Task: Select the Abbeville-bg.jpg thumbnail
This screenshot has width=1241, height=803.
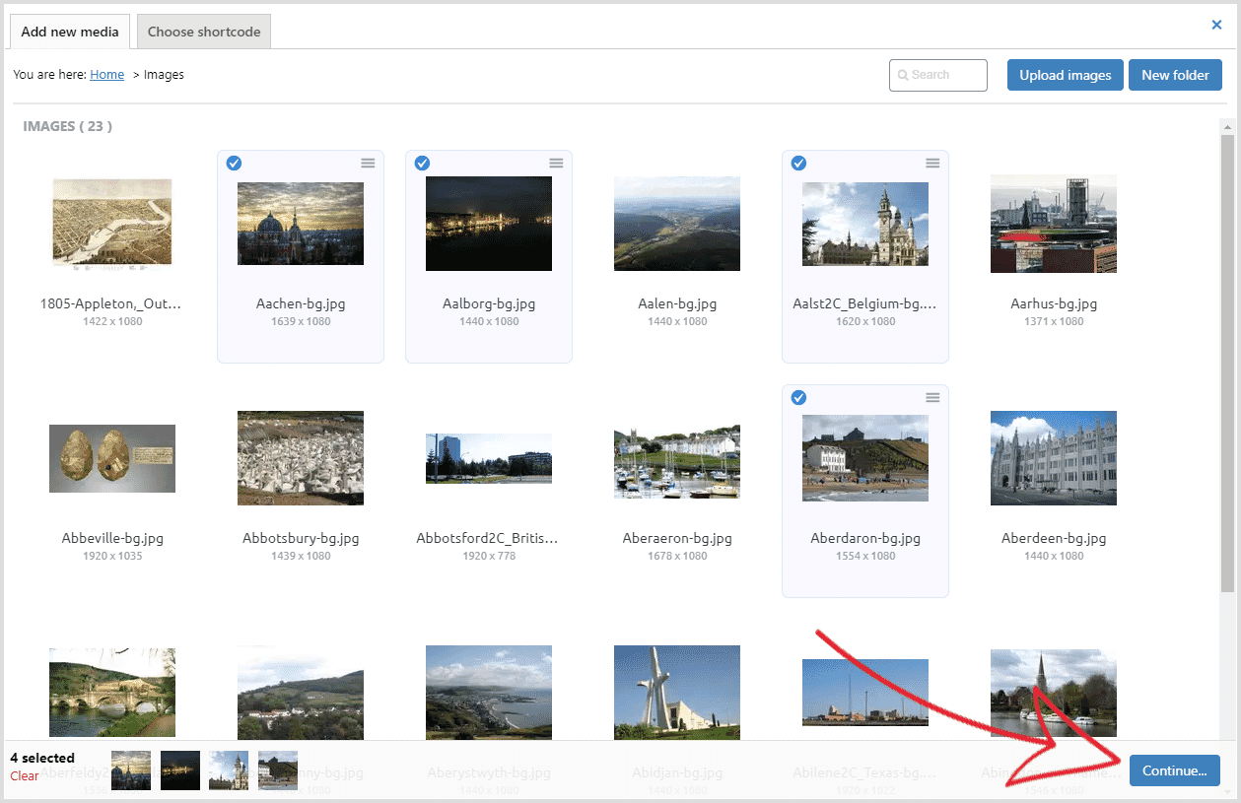Action: [x=112, y=458]
